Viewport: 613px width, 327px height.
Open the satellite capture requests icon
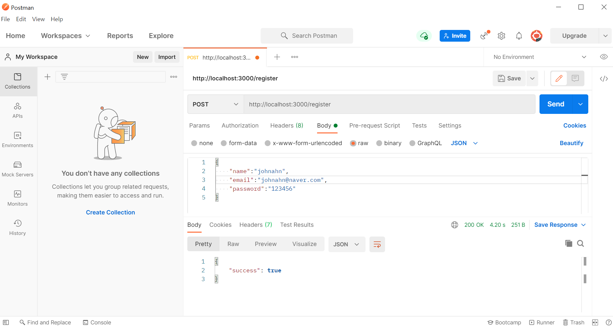click(x=485, y=35)
